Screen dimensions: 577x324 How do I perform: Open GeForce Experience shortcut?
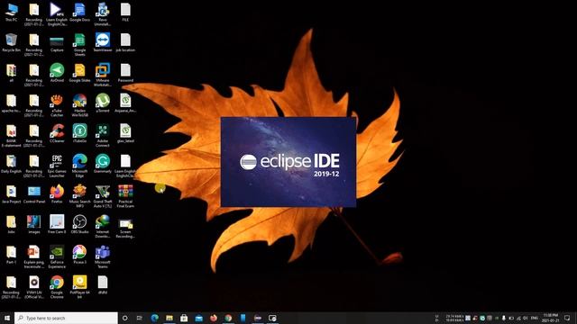57,257
